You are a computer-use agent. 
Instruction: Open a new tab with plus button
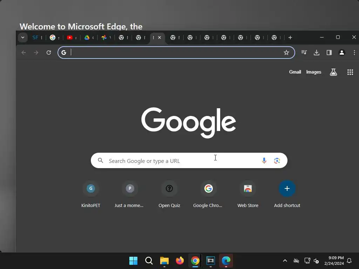[x=290, y=37]
